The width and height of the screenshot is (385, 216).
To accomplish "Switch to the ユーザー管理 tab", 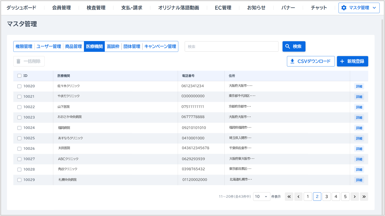I will [49, 46].
